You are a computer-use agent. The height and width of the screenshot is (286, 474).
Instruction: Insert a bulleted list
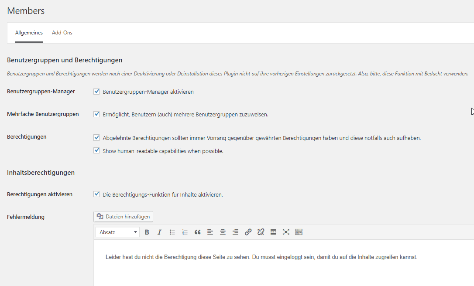(x=172, y=232)
